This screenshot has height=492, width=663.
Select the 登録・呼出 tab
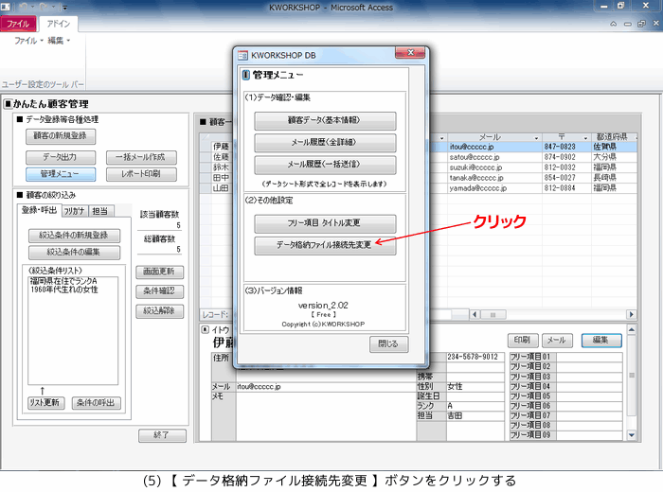(40, 210)
